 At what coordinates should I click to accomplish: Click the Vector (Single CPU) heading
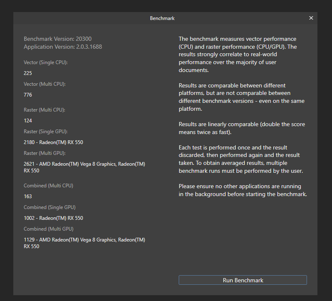[x=45, y=62]
